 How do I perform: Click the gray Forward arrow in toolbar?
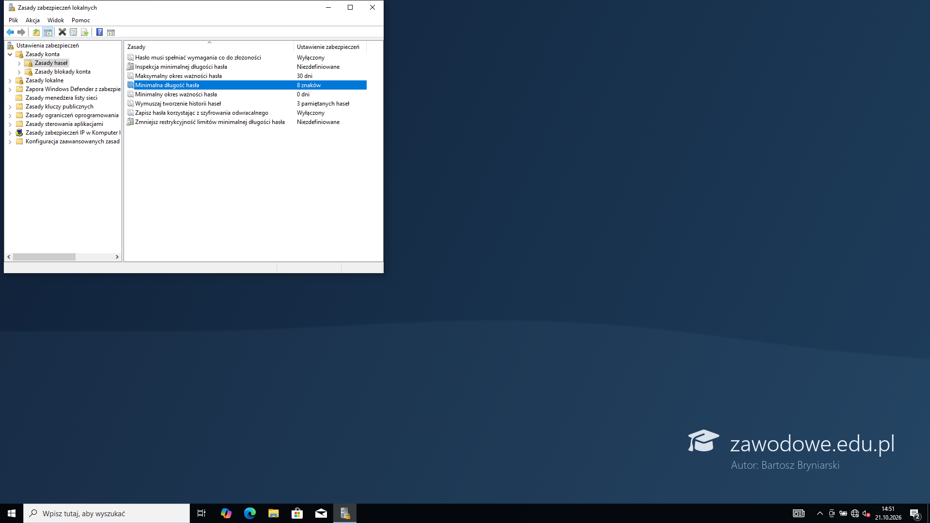[x=21, y=32]
